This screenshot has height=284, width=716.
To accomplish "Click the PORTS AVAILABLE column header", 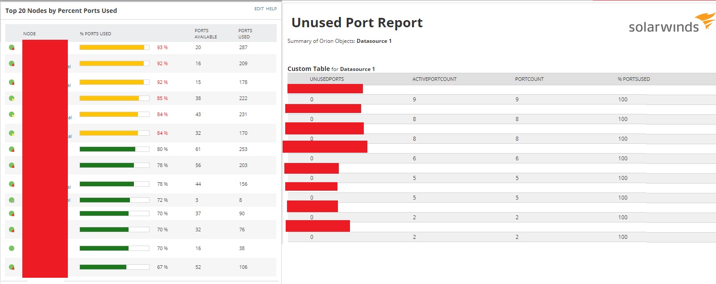I will coord(205,34).
